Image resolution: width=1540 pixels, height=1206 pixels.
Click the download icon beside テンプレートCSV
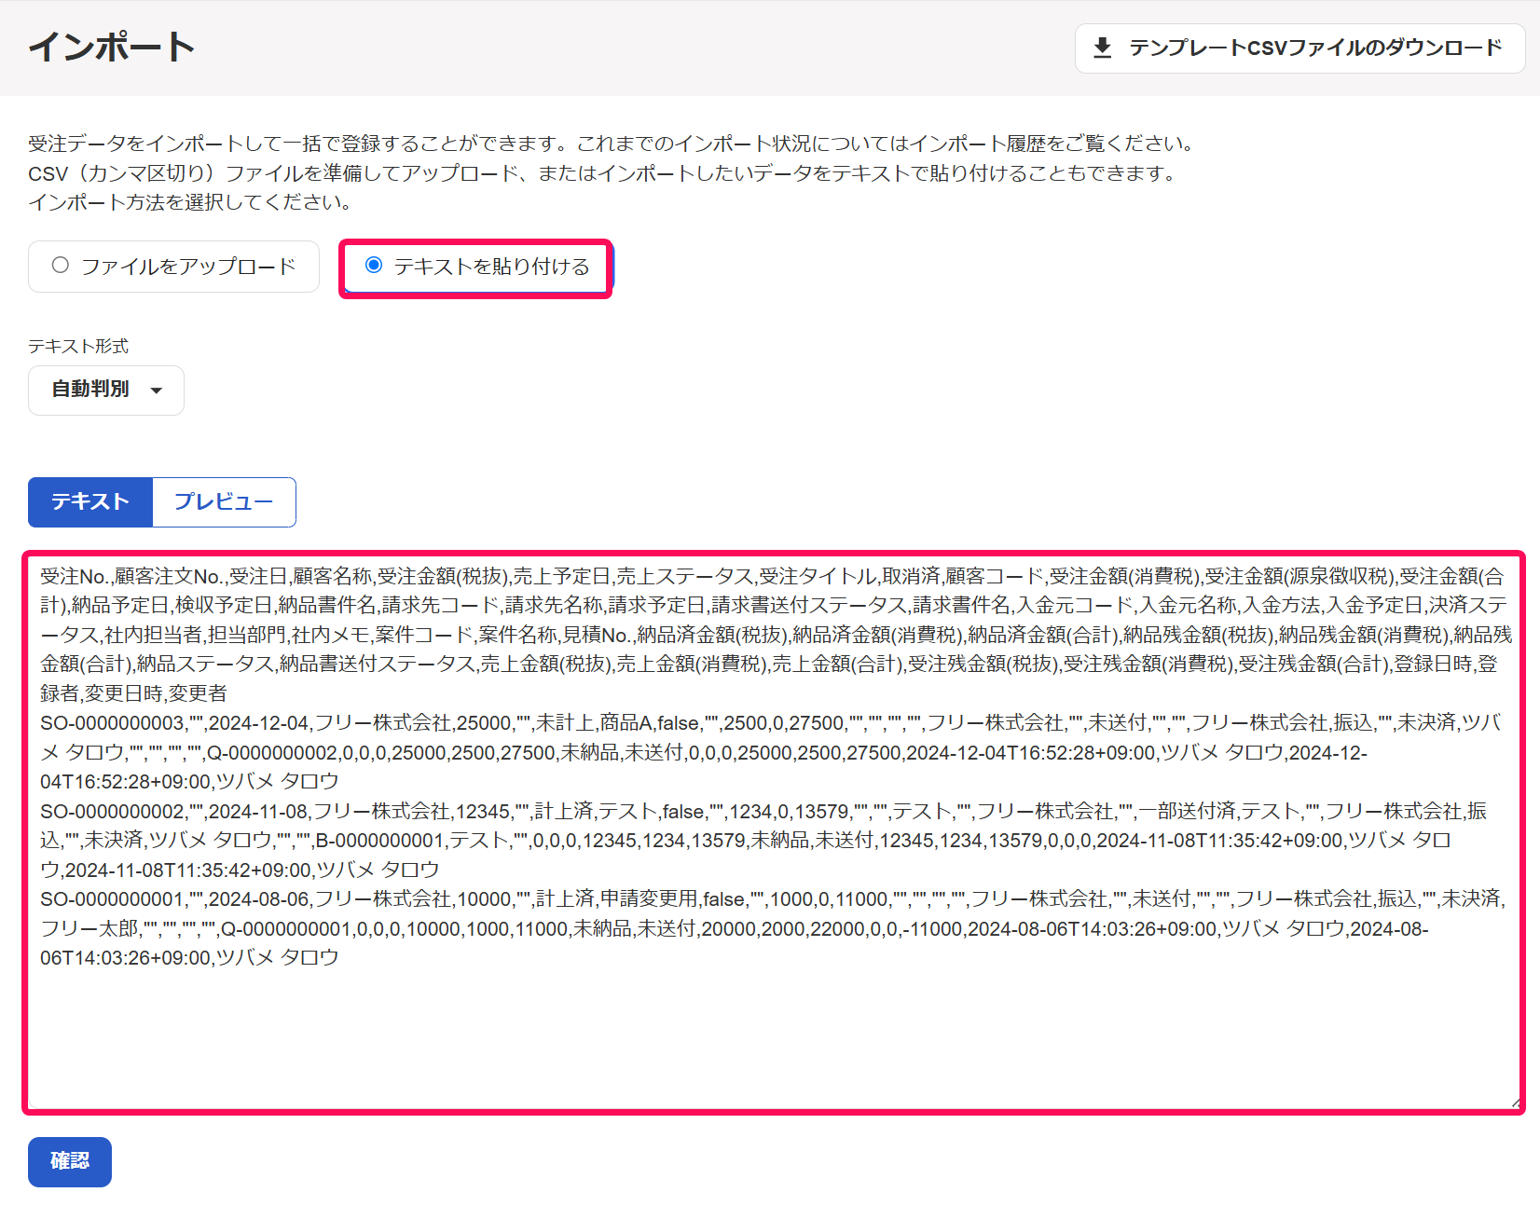[x=1103, y=48]
